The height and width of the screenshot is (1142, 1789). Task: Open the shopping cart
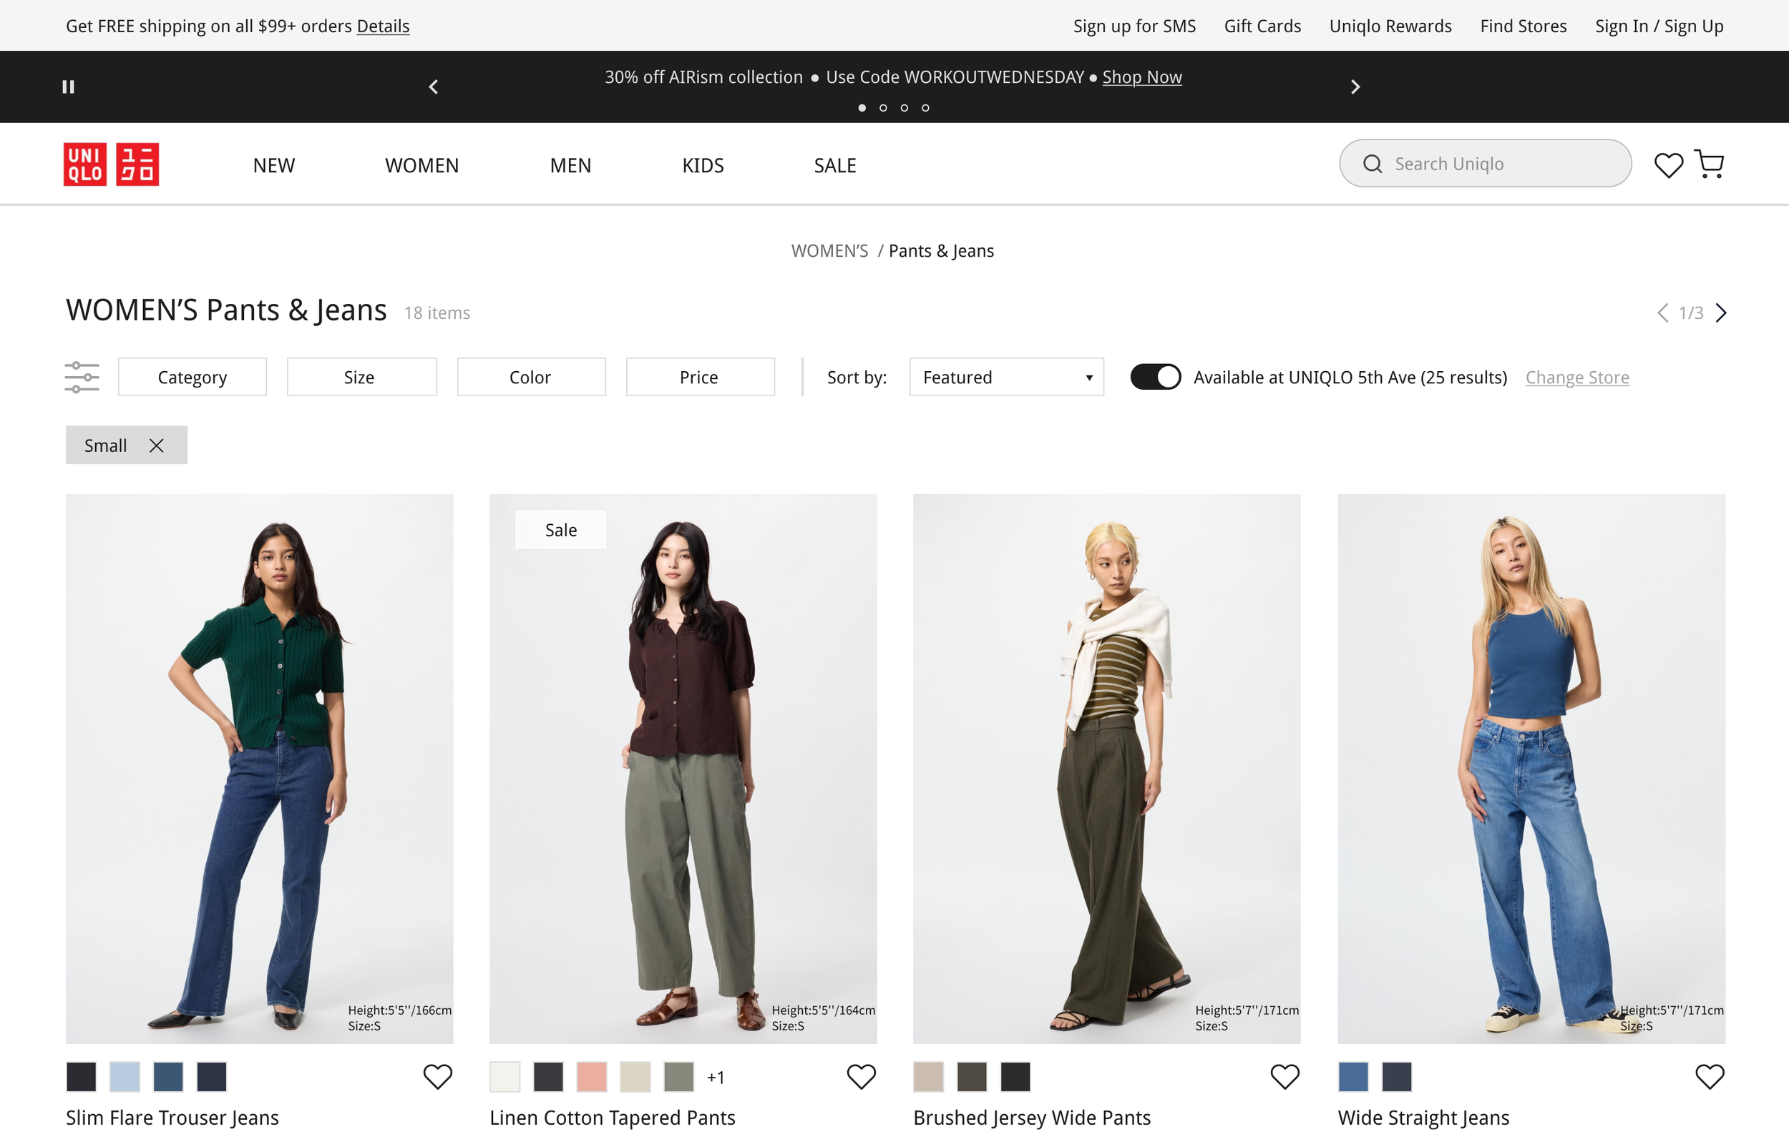[1710, 164]
